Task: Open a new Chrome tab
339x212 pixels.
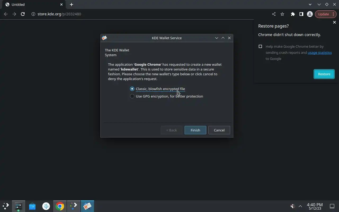Action: 72,5
